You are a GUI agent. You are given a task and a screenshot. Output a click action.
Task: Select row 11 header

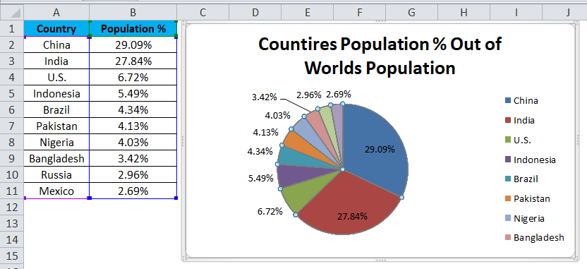point(12,191)
